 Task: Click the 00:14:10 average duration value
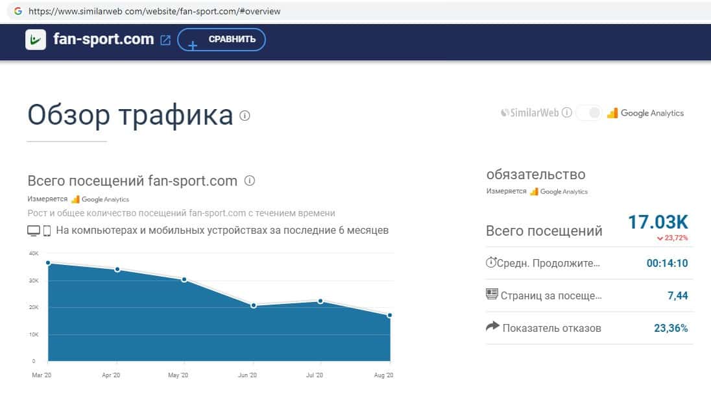[x=667, y=264]
